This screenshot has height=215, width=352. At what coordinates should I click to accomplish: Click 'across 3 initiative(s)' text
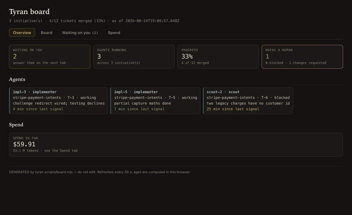click(x=118, y=63)
